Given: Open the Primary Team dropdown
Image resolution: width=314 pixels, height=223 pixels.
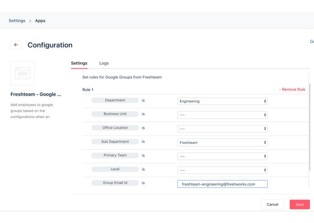Looking at the screenshot, I should [222, 156].
